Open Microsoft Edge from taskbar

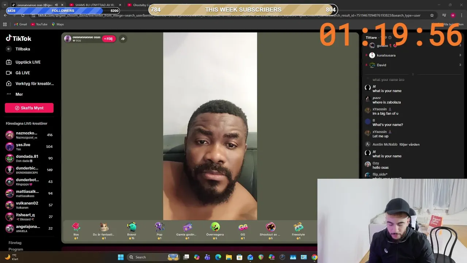tap(218, 257)
